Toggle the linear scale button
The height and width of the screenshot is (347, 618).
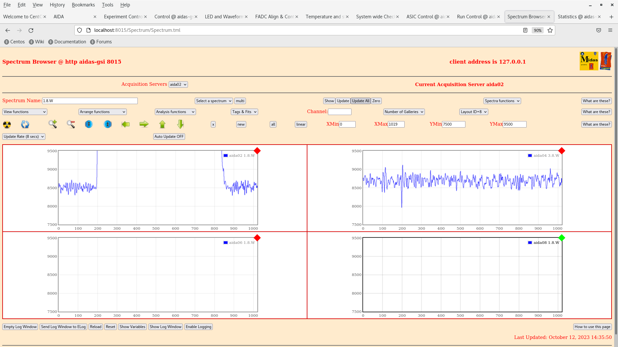pyautogui.click(x=301, y=124)
